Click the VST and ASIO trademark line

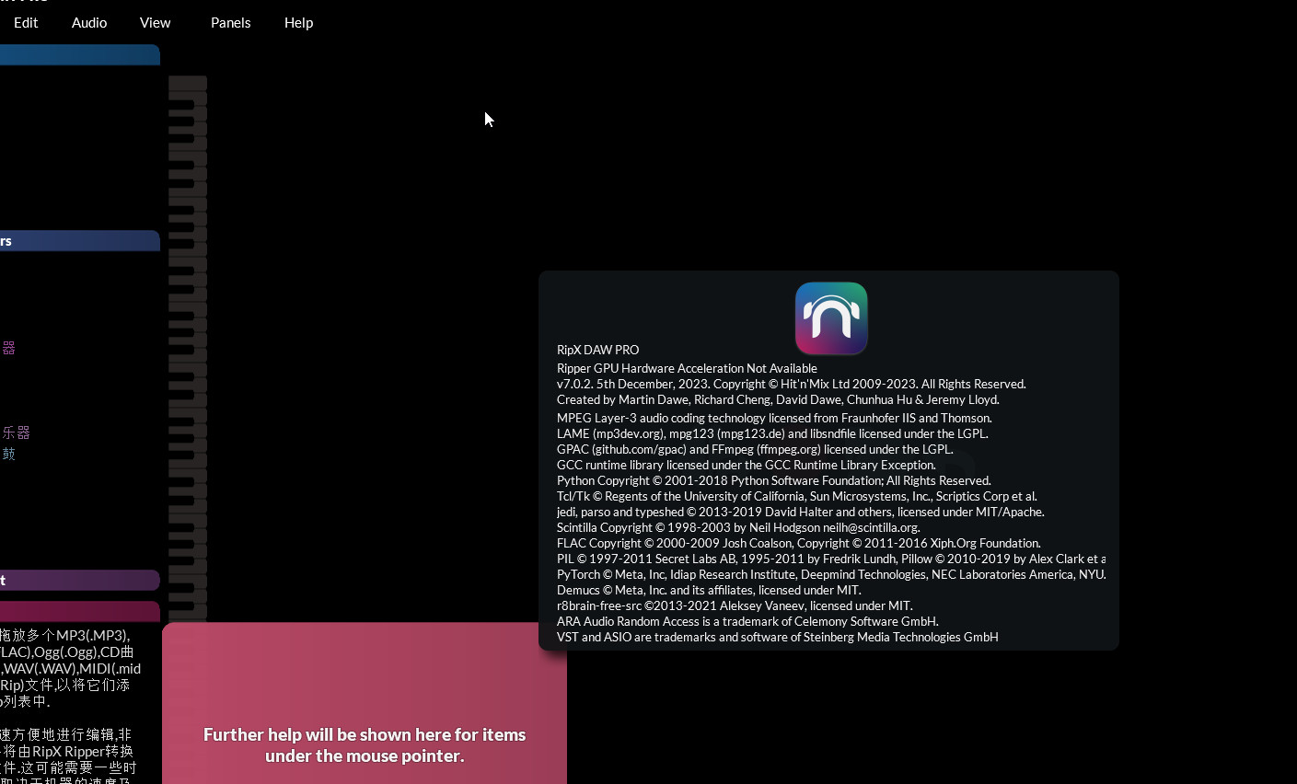pos(778,637)
